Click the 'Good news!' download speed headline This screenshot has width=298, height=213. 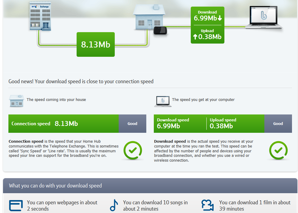pos(81,81)
